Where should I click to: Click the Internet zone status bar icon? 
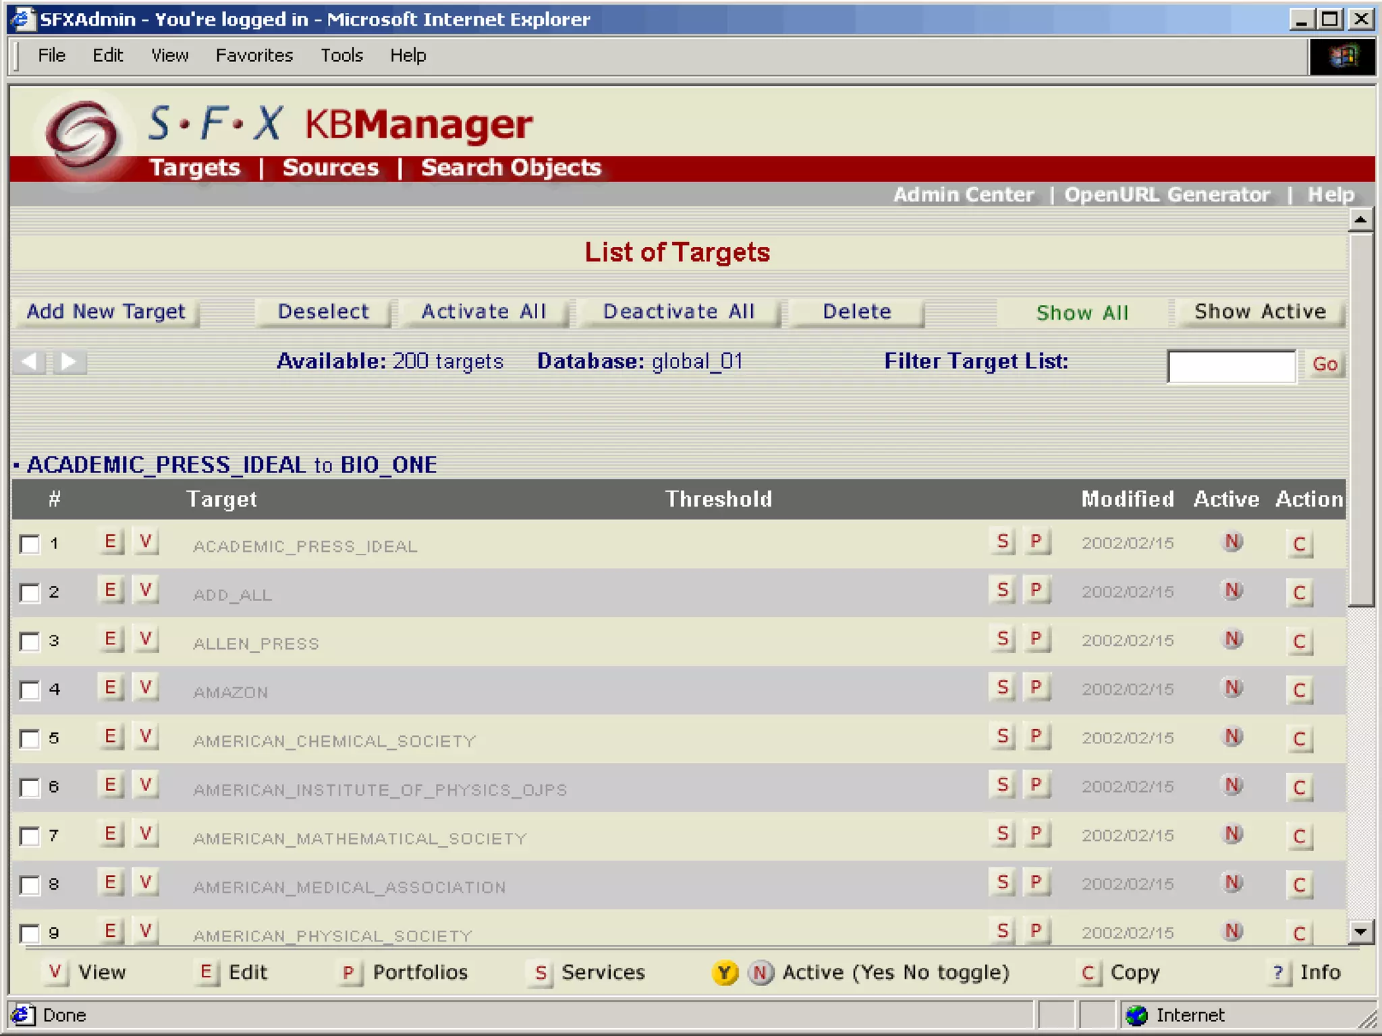[1137, 1015]
